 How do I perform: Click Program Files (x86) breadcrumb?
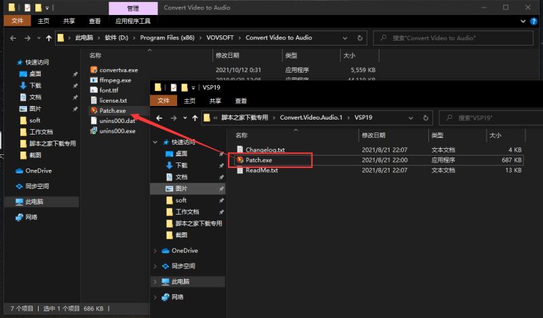point(167,38)
